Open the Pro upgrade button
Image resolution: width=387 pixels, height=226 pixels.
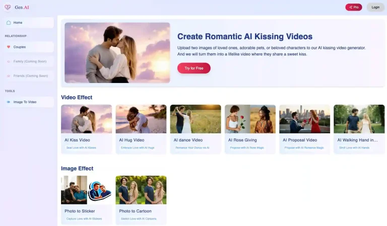[x=353, y=7]
